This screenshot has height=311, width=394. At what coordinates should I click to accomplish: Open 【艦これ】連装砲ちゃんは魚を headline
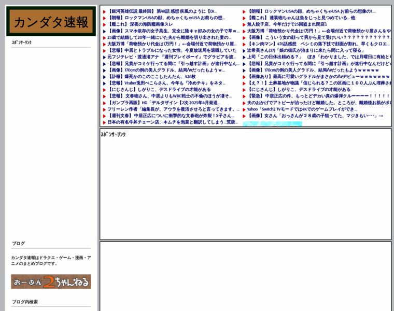point(301,18)
